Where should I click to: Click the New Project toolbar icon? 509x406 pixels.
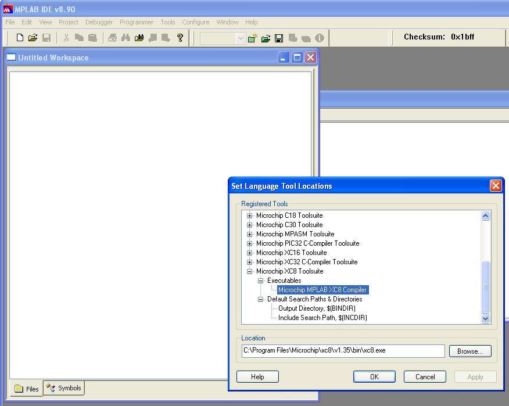252,38
